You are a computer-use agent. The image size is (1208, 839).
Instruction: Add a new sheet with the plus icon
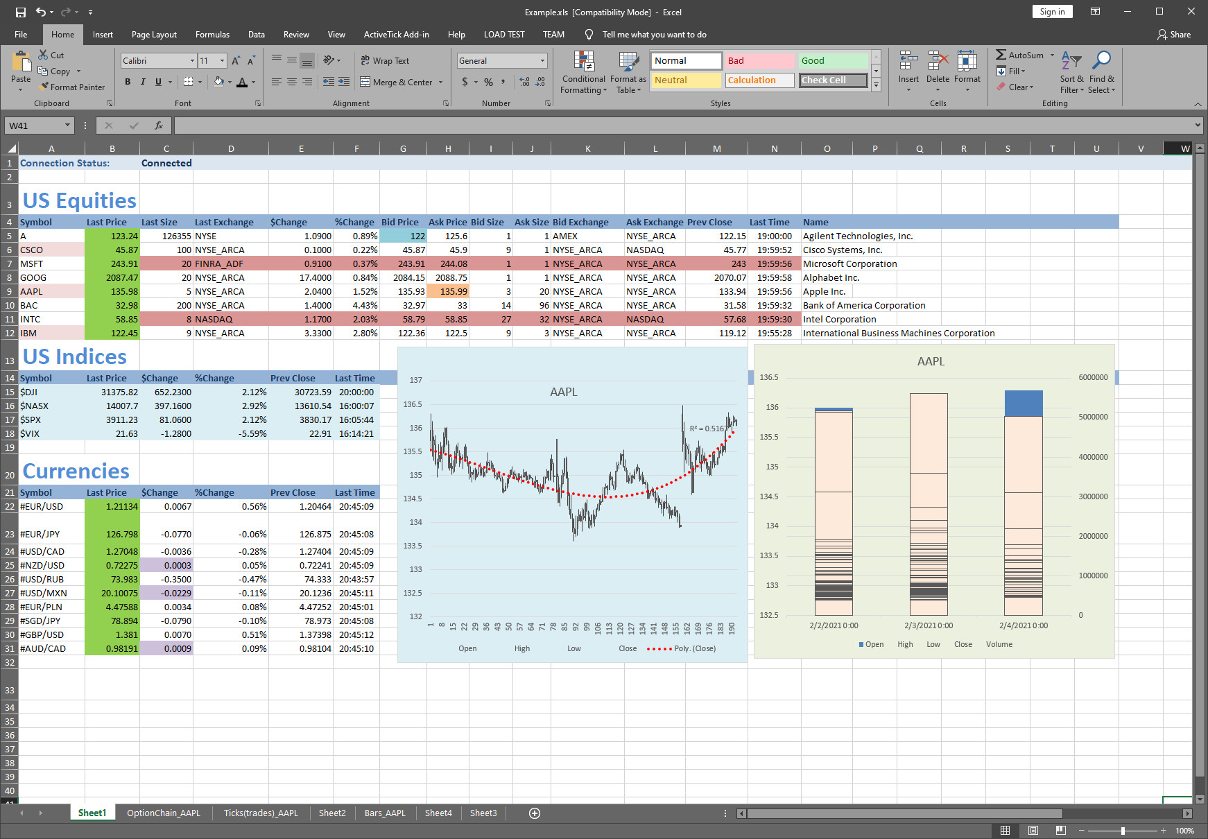(535, 813)
